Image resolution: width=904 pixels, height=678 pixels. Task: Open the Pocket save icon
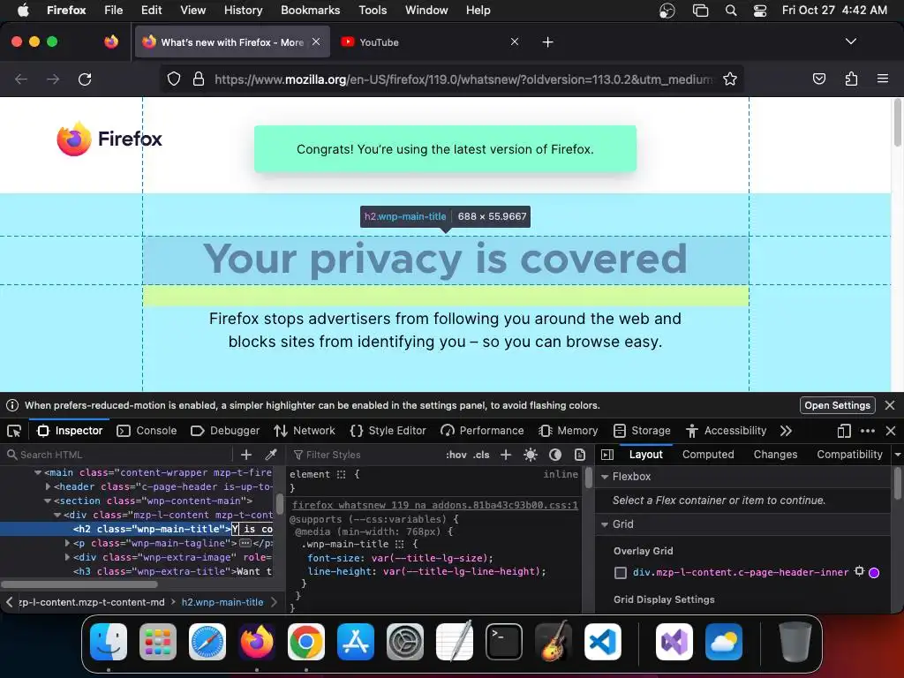[818, 79]
